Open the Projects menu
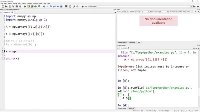200x112 pixels. (x=36, y=3)
